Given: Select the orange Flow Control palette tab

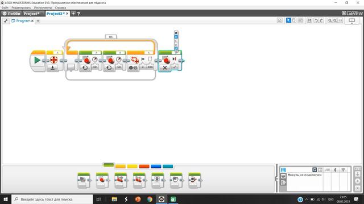Looking at the screenshot, I should pyautogui.click(x=121, y=166).
